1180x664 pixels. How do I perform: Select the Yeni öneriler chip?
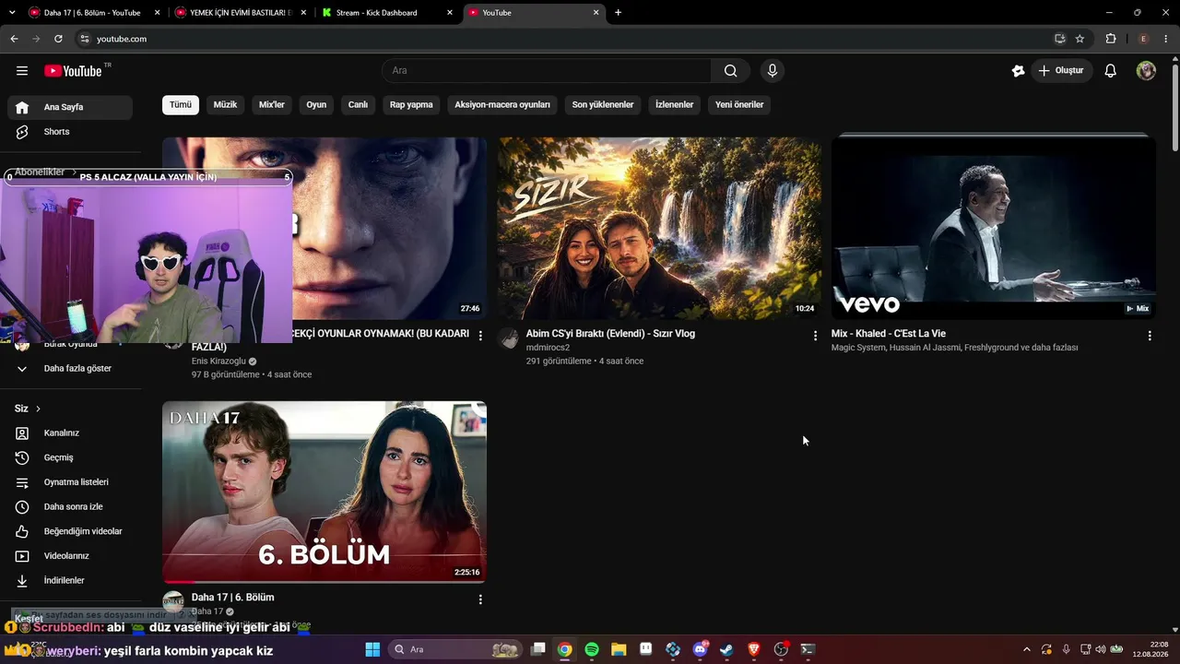point(739,105)
